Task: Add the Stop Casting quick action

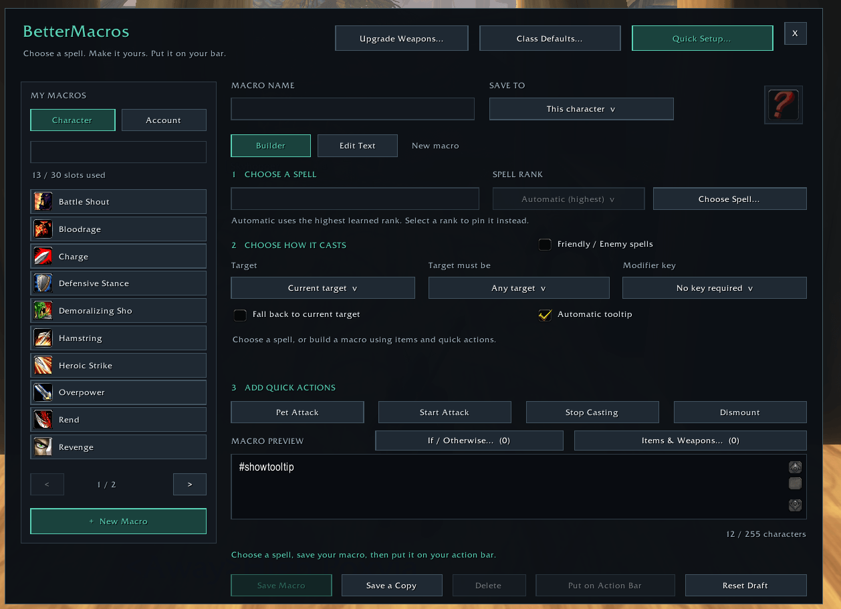Action: pos(592,412)
